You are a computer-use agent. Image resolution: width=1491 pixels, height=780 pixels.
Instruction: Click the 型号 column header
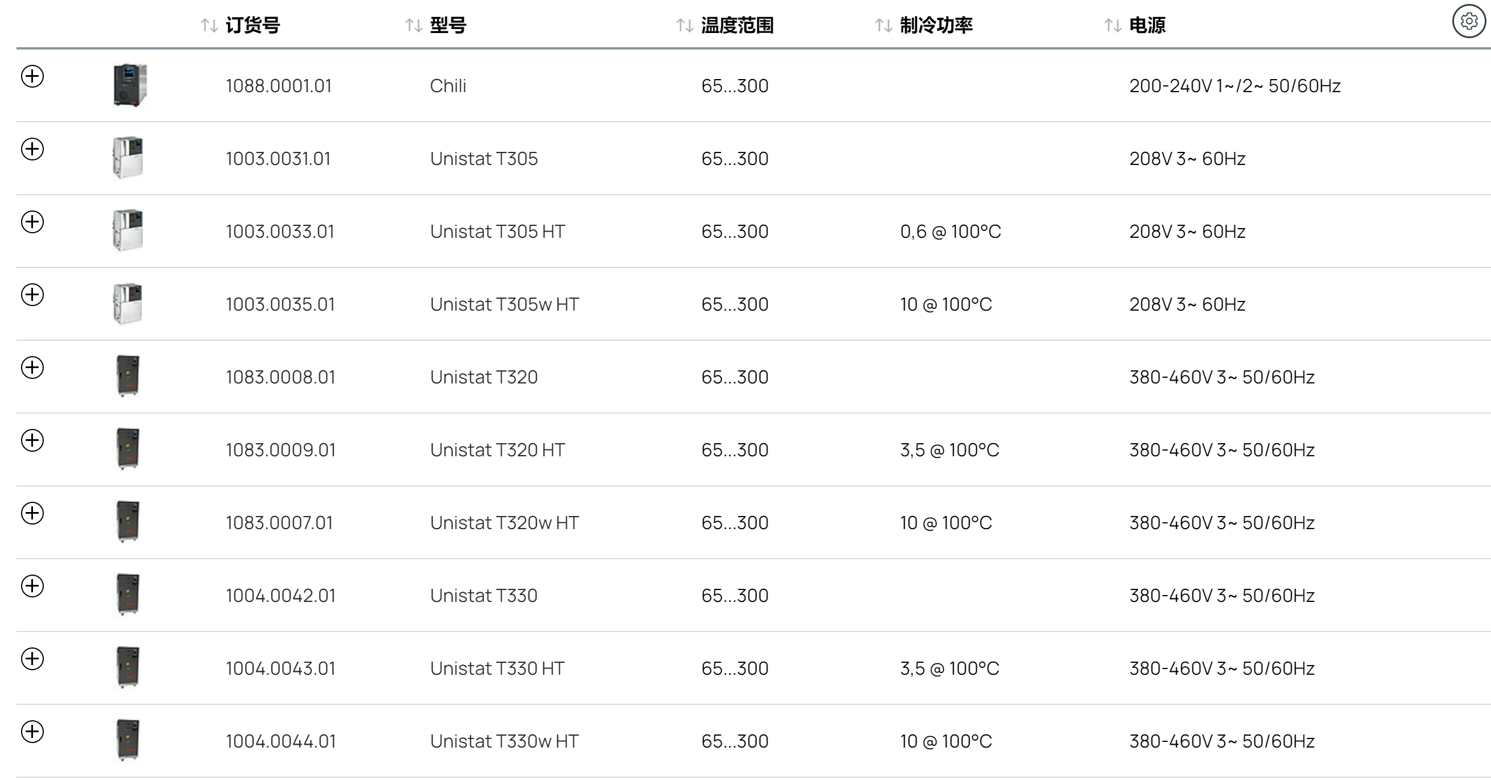[448, 26]
